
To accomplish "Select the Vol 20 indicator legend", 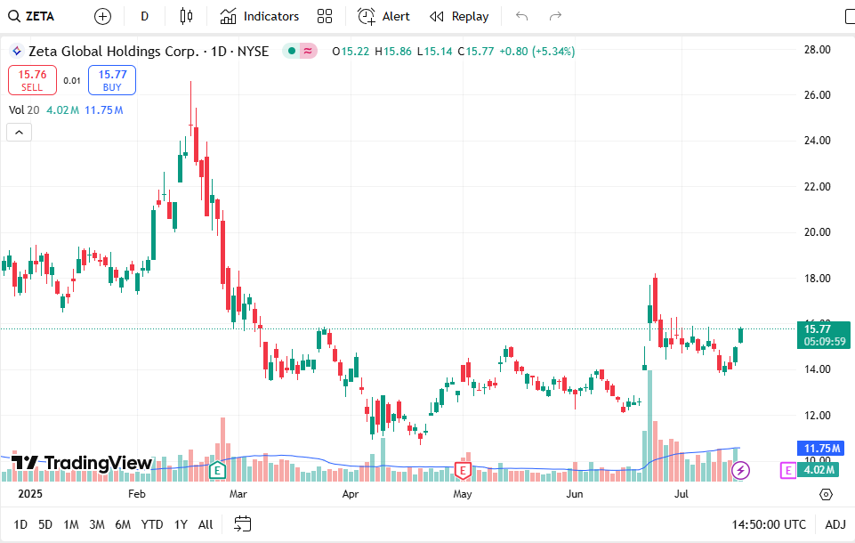I will [x=24, y=109].
